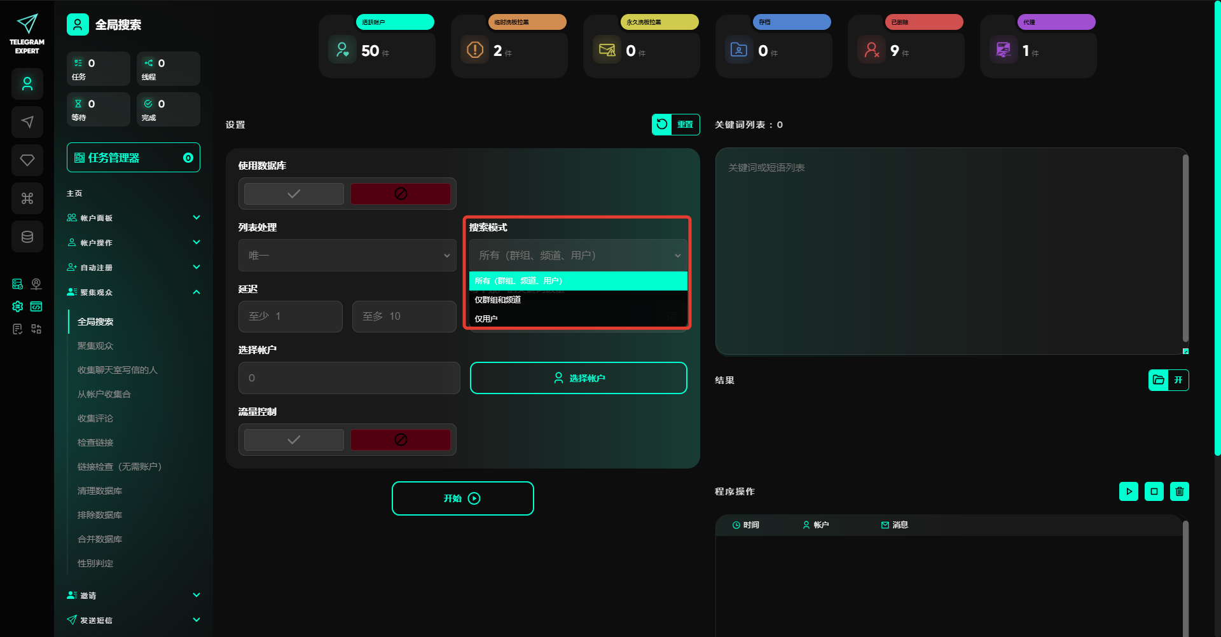The height and width of the screenshot is (637, 1221).
Task: Disable 使用数据库 with red toggle
Action: 401,194
